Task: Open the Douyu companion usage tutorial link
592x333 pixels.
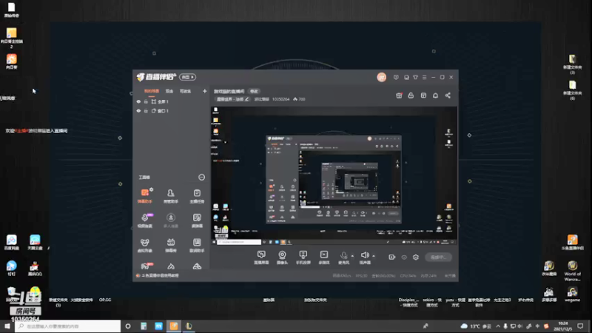Action: pos(158,275)
